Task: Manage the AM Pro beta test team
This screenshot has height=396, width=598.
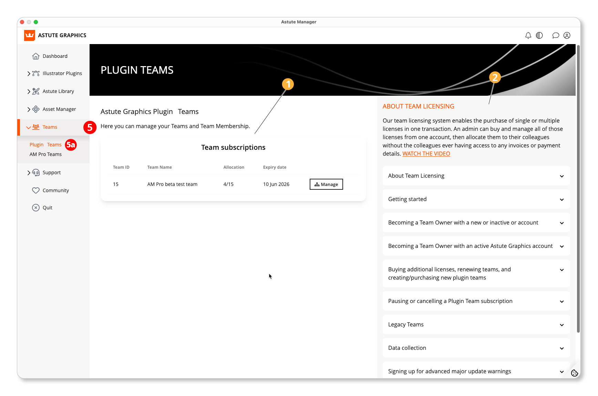Action: point(326,184)
